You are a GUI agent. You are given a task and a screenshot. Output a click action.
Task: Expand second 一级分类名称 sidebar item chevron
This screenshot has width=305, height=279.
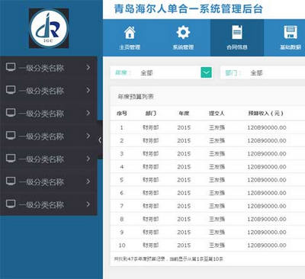88,90
